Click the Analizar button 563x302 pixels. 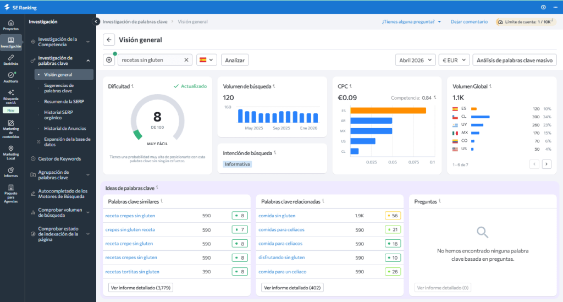point(235,60)
